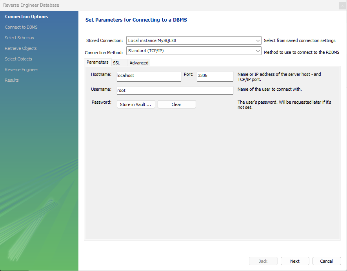Click 'Method to use to connect' description
The width and height of the screenshot is (347, 271).
click(x=302, y=52)
